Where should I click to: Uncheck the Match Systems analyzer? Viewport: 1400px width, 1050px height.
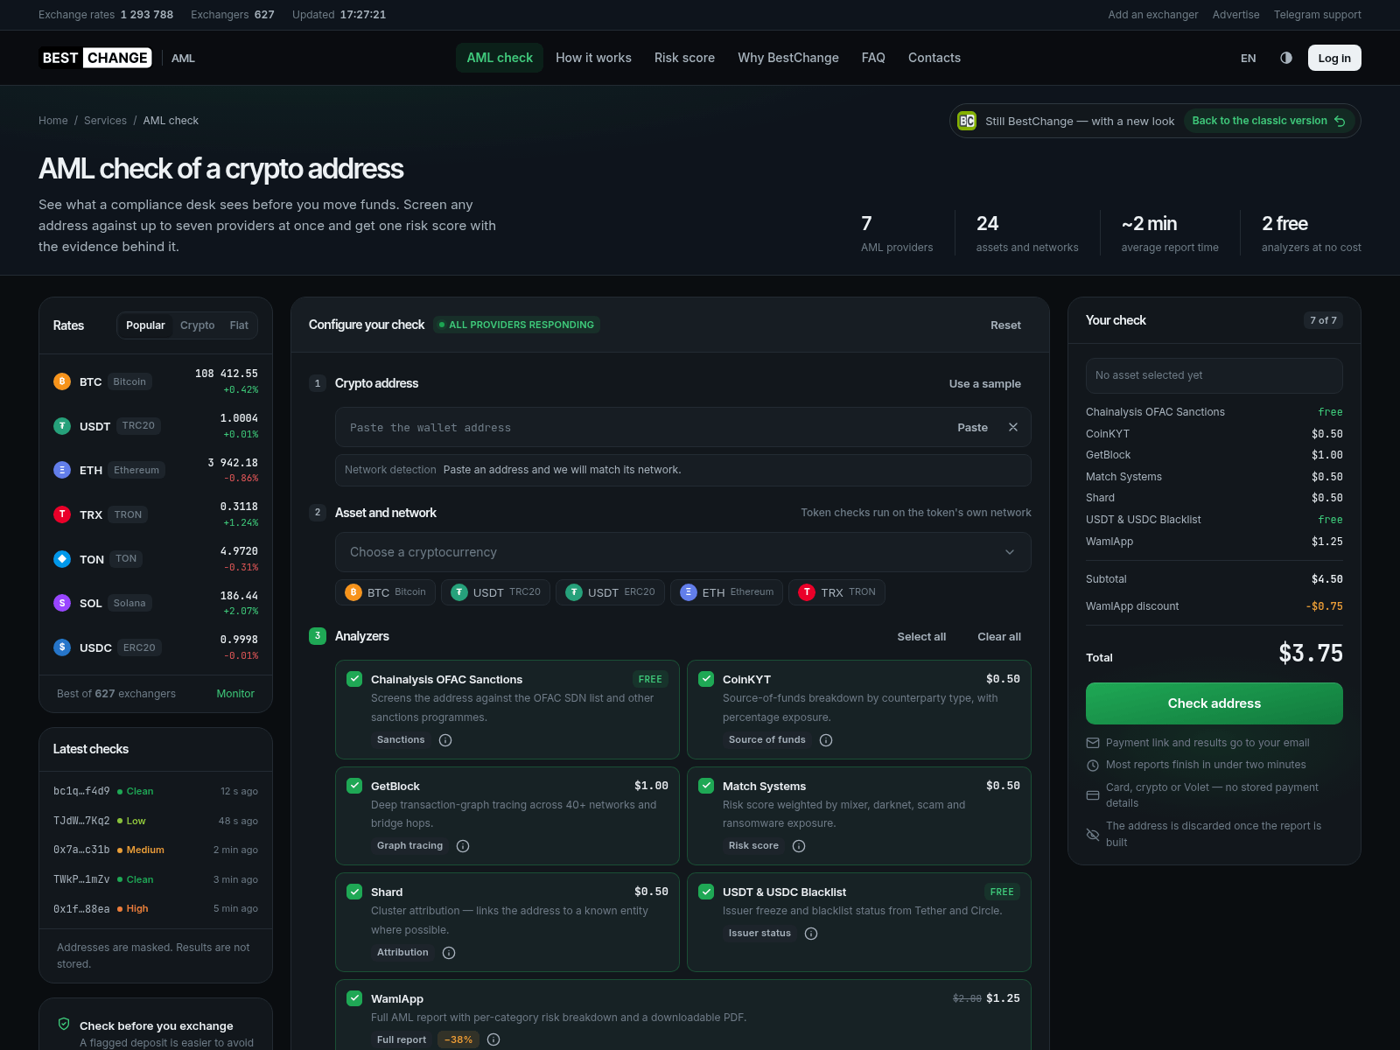(706, 786)
